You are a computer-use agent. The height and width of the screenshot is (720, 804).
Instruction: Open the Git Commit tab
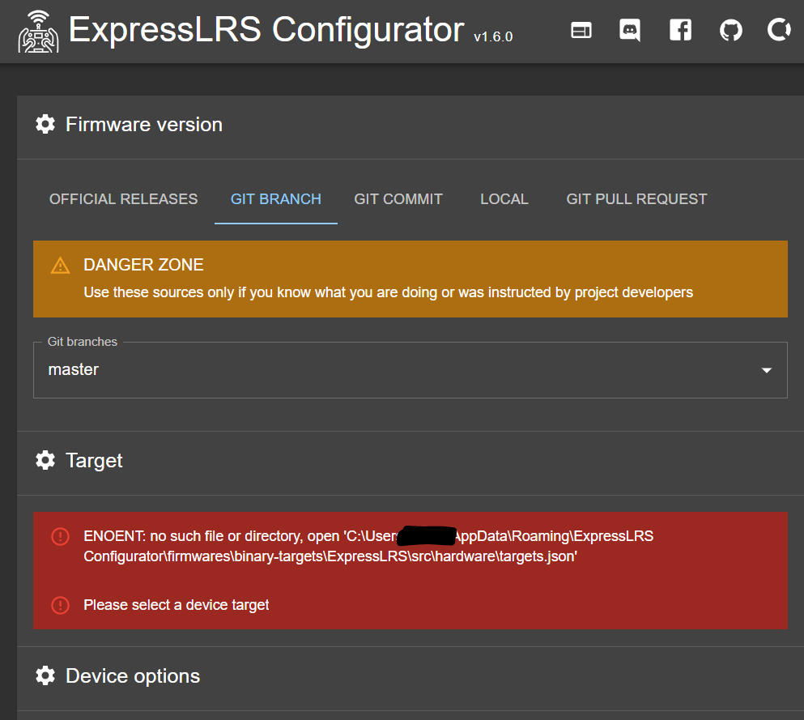coord(398,198)
